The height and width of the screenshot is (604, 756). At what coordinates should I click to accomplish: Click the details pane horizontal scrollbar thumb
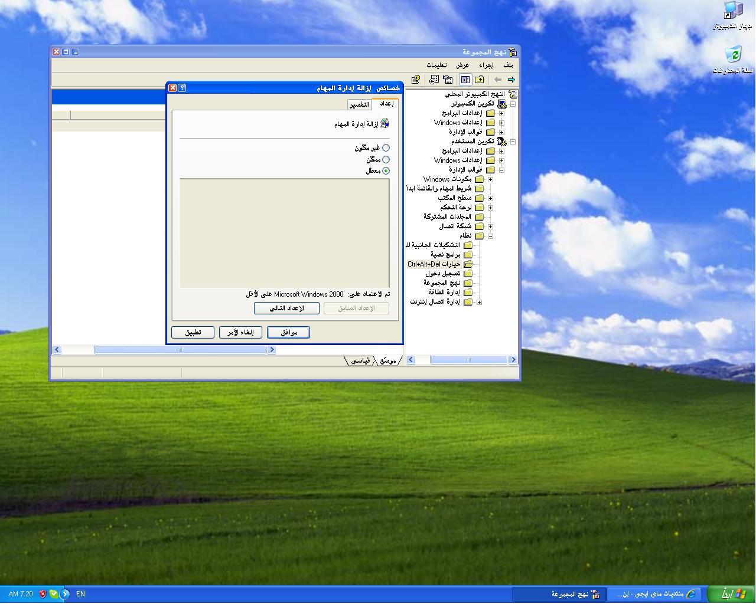[180, 350]
